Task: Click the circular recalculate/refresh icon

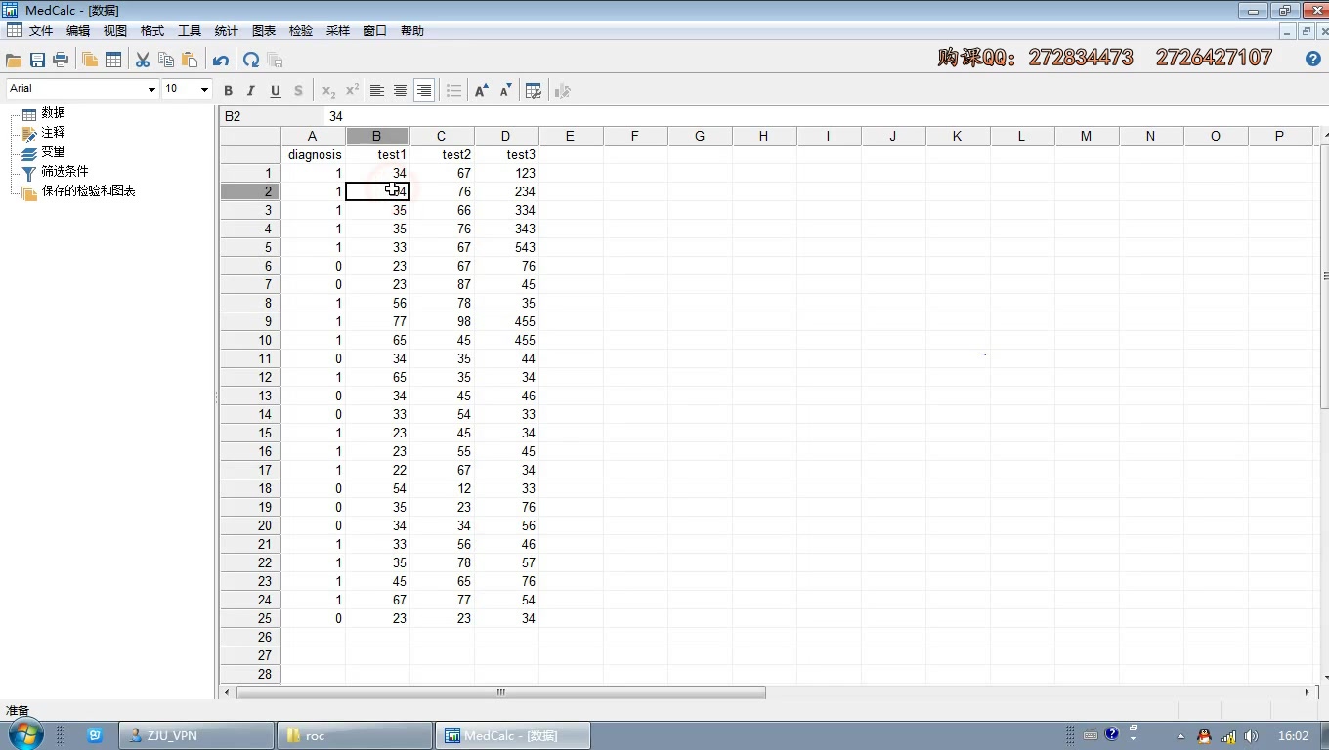Action: click(251, 60)
